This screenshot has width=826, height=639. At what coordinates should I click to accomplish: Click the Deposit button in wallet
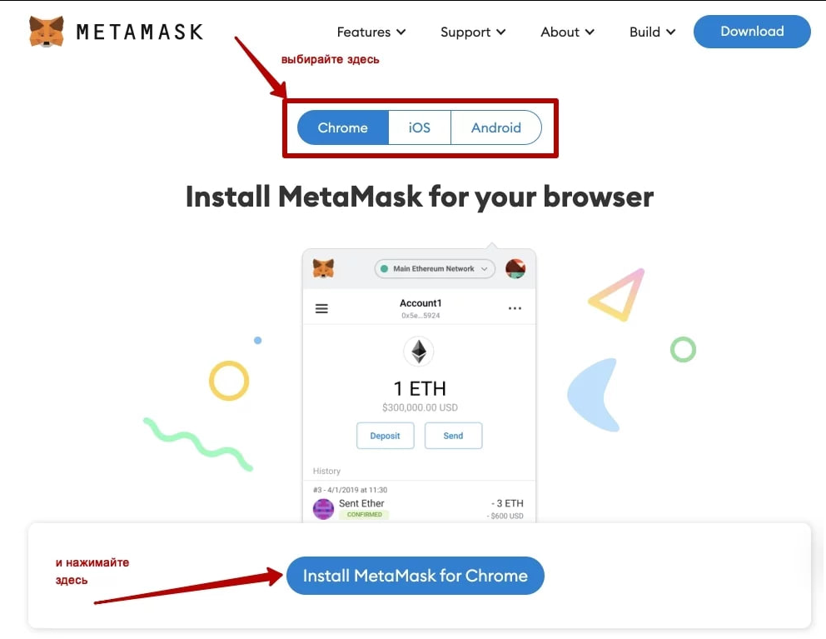(x=385, y=436)
